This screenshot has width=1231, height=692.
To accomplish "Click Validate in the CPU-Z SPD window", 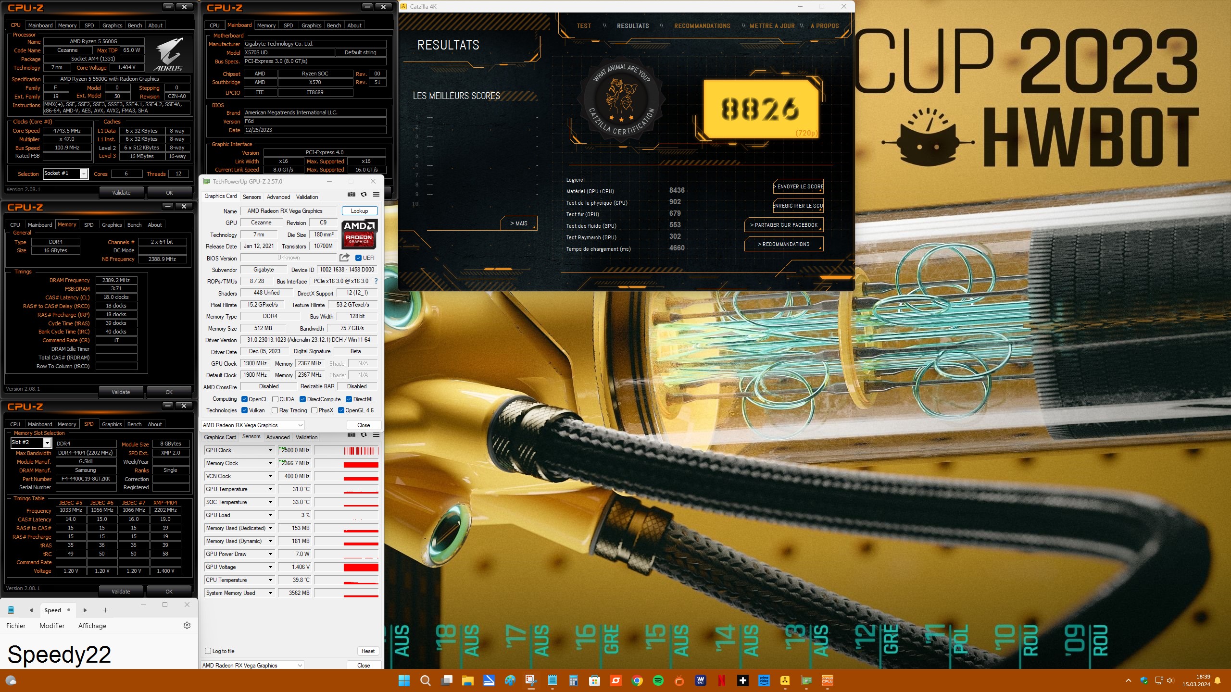I will 121,592.
